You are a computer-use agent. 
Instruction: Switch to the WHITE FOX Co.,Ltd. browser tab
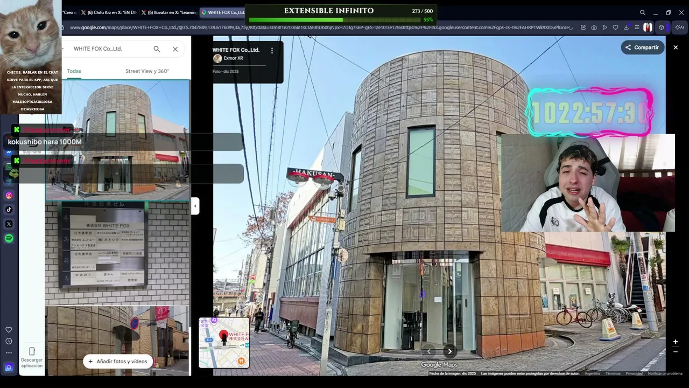point(222,12)
